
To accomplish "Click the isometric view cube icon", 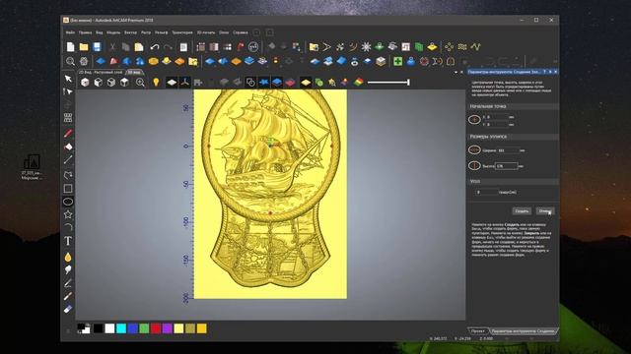I will click(85, 83).
